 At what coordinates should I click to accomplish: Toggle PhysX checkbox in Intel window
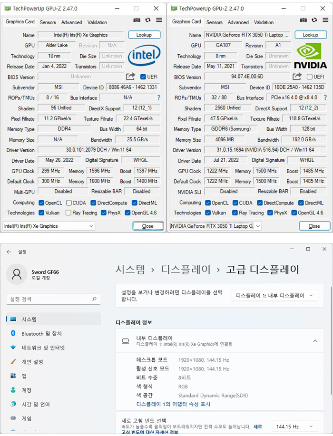(104, 213)
